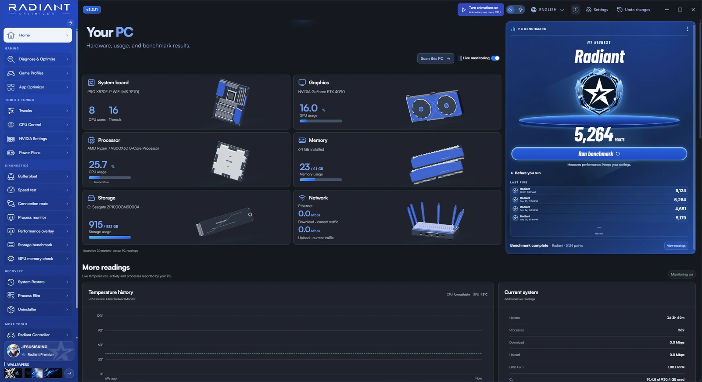Open the Process Elim menu item
This screenshot has height=382, width=702.
click(38, 296)
